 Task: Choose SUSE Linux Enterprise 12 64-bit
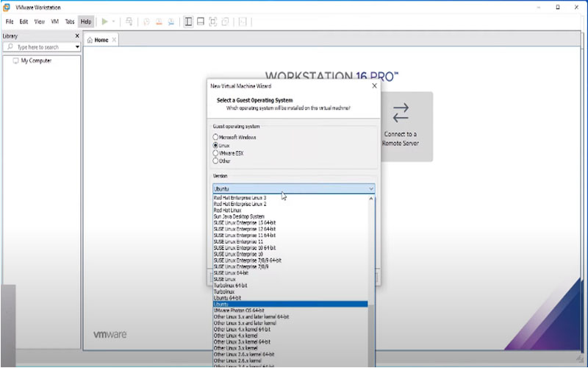(290, 229)
